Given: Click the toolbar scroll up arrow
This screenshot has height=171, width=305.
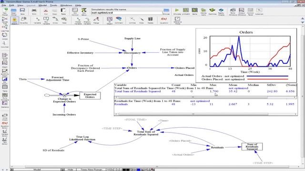Looking at the screenshot, I should [x=303, y=19].
